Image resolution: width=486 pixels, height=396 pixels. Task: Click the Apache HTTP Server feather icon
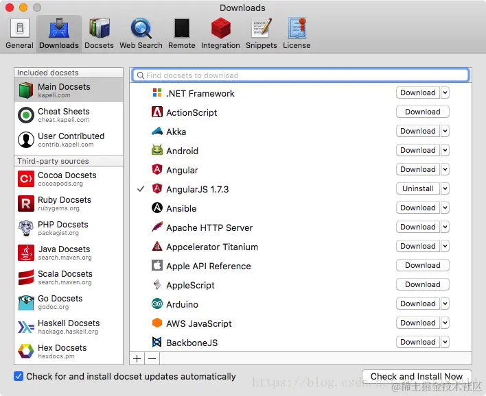(x=157, y=227)
